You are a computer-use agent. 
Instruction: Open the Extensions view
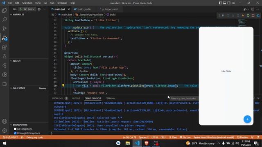(5, 47)
